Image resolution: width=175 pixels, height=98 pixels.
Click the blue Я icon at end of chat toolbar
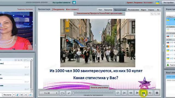(x=31, y=95)
